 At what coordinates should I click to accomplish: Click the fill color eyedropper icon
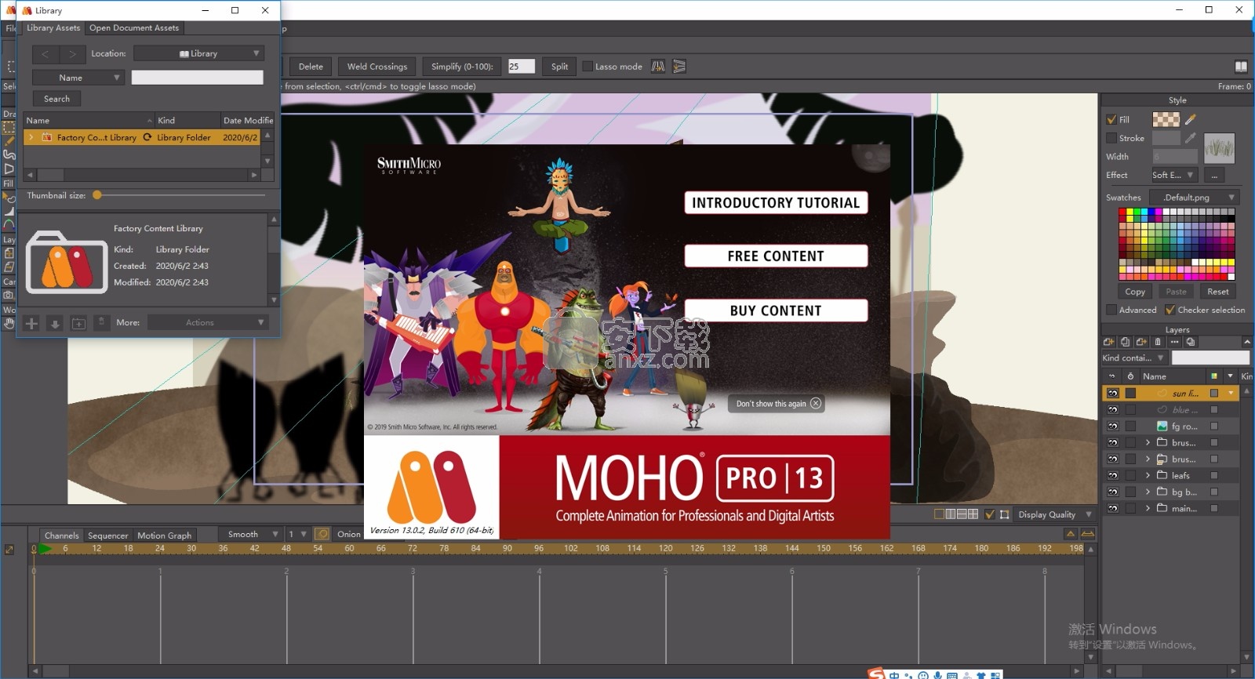coord(1191,119)
